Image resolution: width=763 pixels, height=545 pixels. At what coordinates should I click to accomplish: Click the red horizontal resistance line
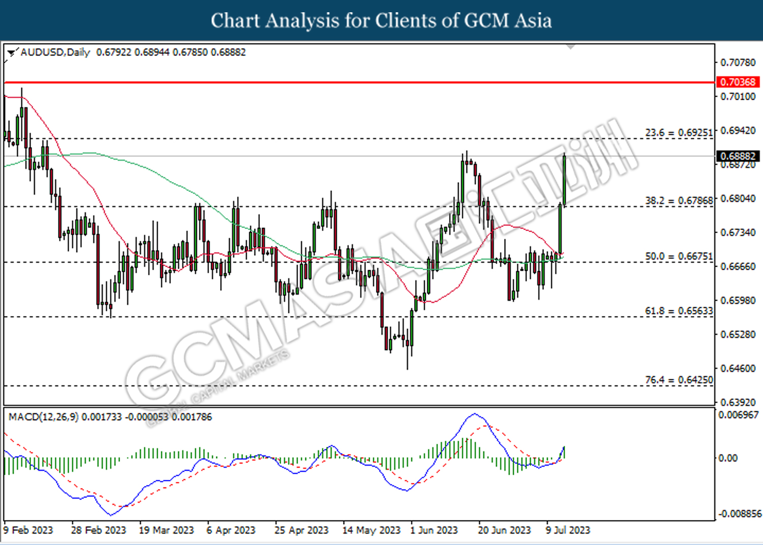(359, 82)
